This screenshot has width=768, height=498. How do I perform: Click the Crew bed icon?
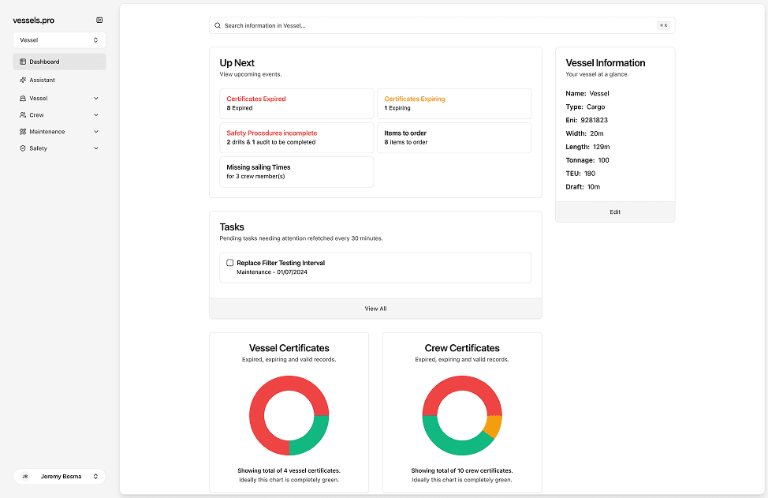(x=23, y=115)
